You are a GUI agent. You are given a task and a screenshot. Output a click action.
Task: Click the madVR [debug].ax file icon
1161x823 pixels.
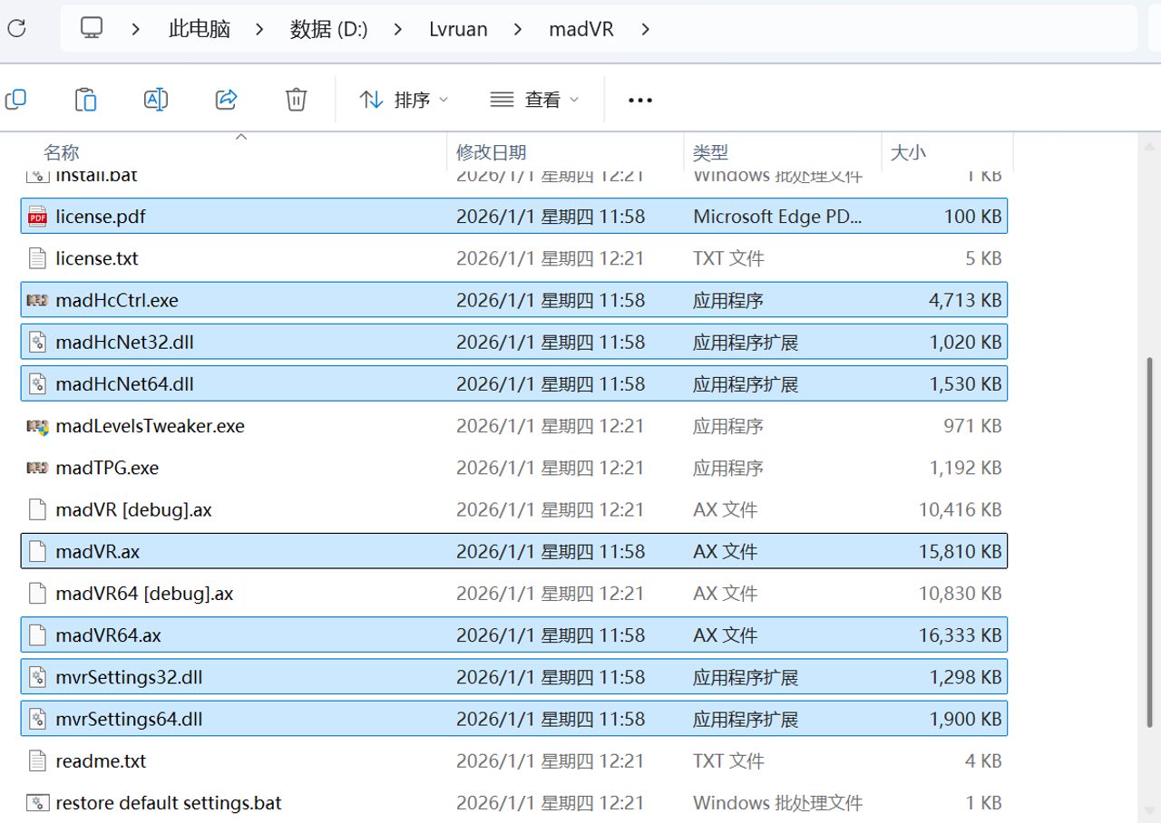click(x=37, y=509)
